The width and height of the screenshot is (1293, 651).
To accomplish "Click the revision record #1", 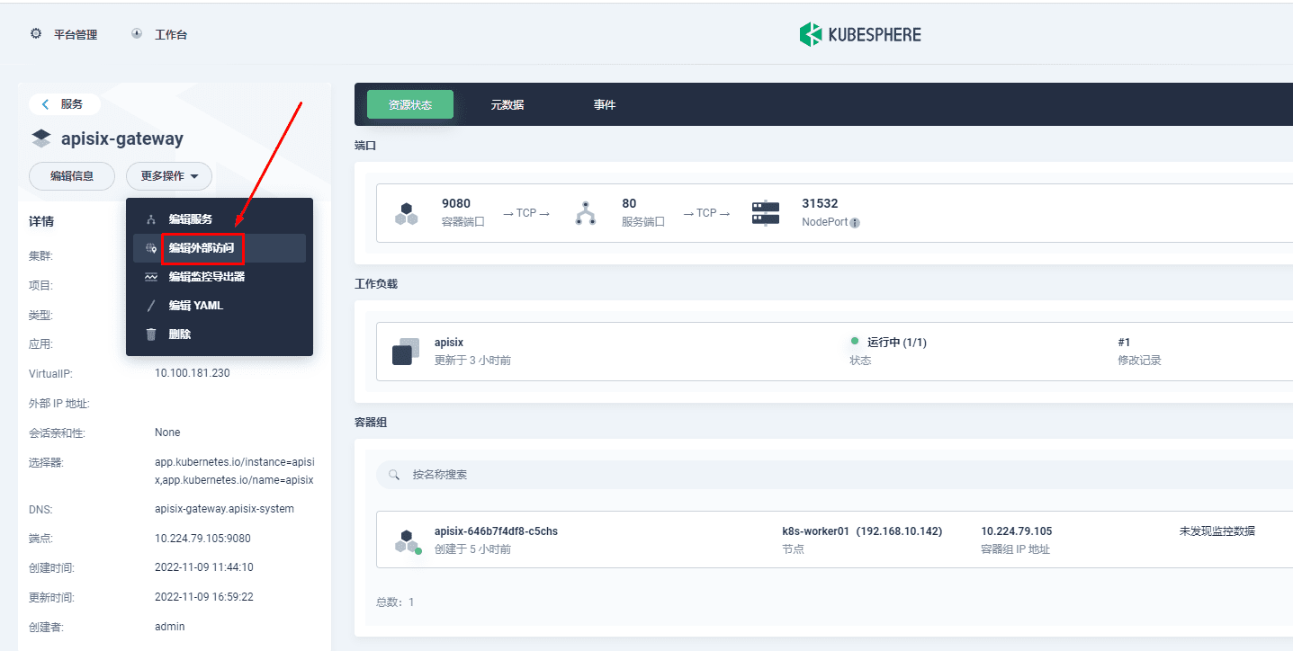I will pyautogui.click(x=1124, y=343).
